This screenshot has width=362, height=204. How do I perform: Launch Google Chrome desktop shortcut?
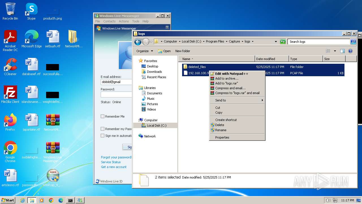point(10,152)
